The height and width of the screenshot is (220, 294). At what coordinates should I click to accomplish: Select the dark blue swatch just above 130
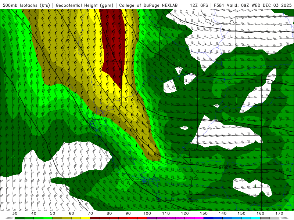coord(208,218)
